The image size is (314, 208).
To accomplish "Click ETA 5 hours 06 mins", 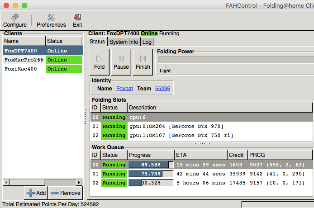I will (201, 183).
